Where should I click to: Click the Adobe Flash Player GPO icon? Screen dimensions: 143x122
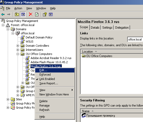coord(27,62)
